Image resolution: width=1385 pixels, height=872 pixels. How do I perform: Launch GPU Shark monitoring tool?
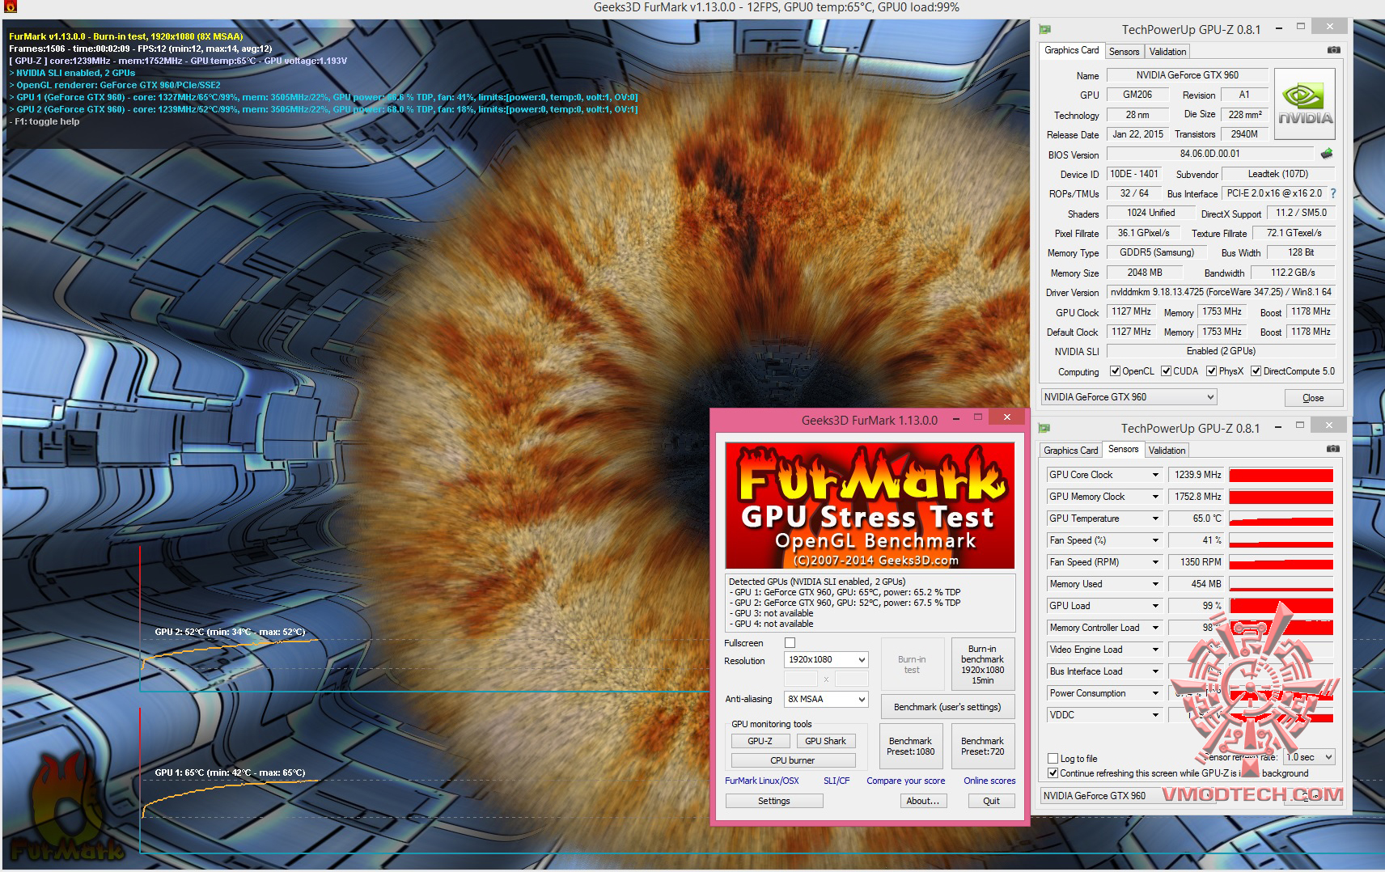click(825, 741)
